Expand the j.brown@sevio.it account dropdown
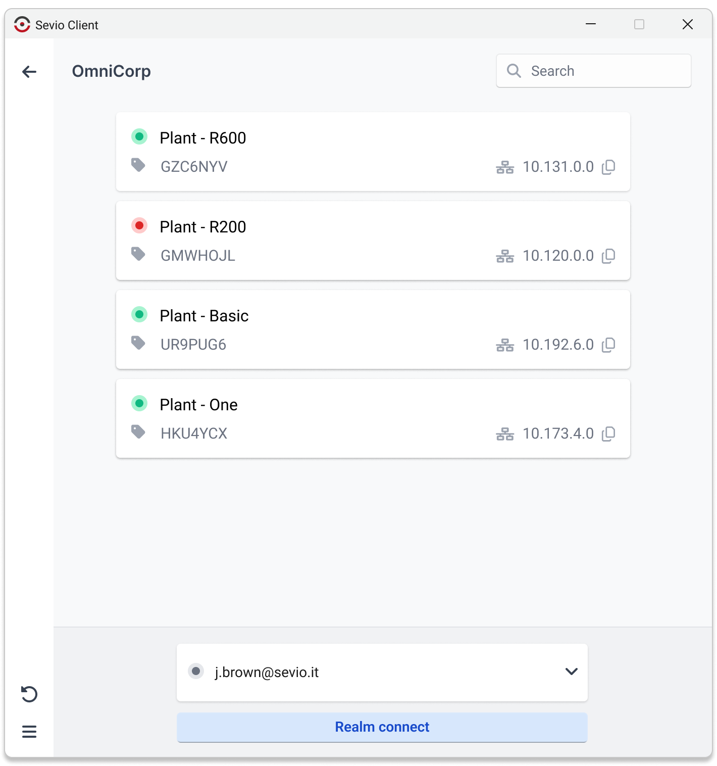The height and width of the screenshot is (766, 717). (x=382, y=672)
